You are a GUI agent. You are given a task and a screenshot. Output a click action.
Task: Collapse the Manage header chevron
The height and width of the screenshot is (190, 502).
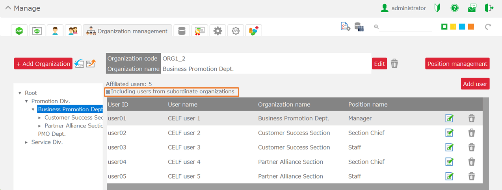8,8
